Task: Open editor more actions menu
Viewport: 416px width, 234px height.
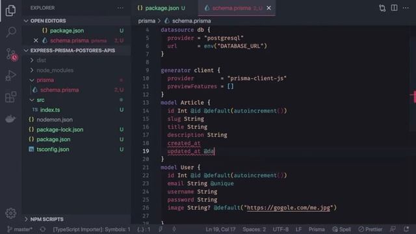Action: (x=406, y=8)
